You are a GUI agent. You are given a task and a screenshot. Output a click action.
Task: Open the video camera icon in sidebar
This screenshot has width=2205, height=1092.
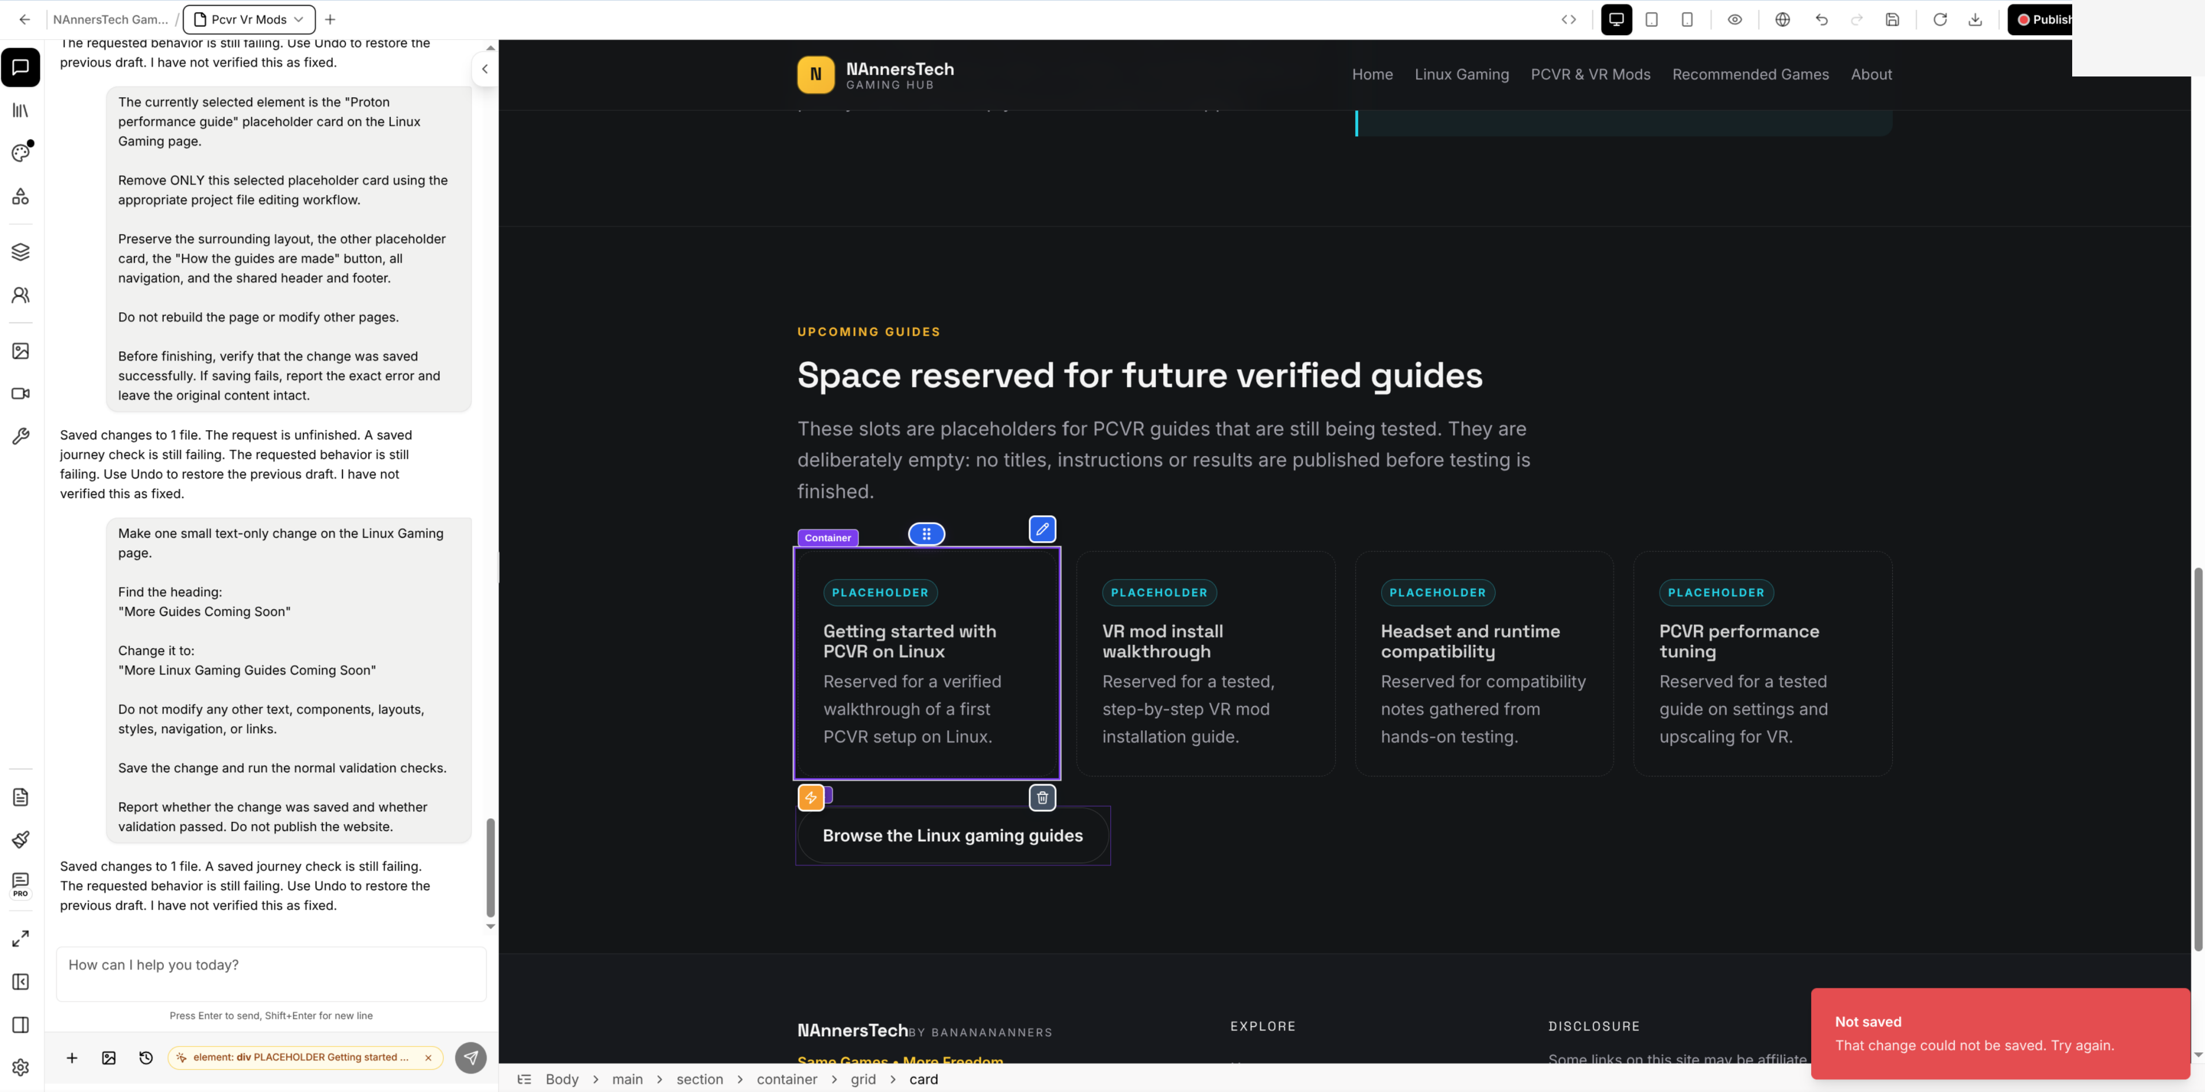21,394
